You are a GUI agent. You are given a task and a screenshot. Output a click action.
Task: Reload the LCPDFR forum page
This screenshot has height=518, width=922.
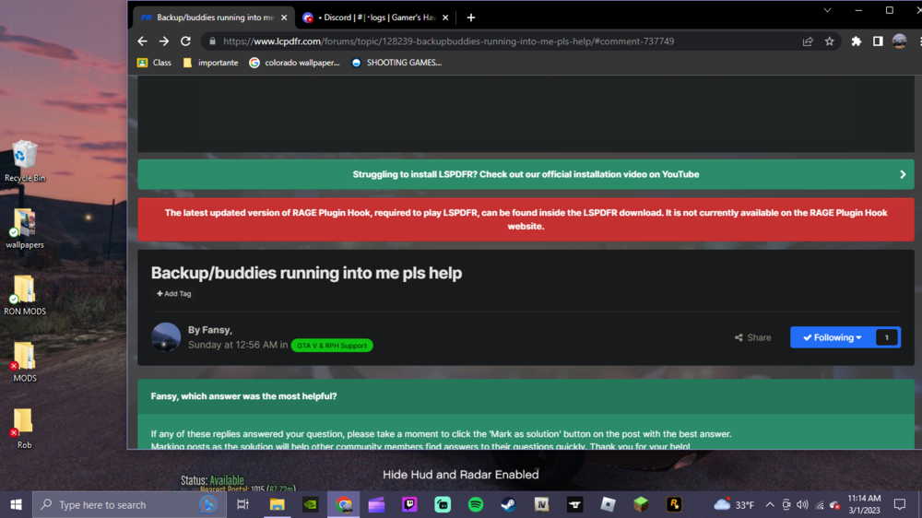point(186,41)
